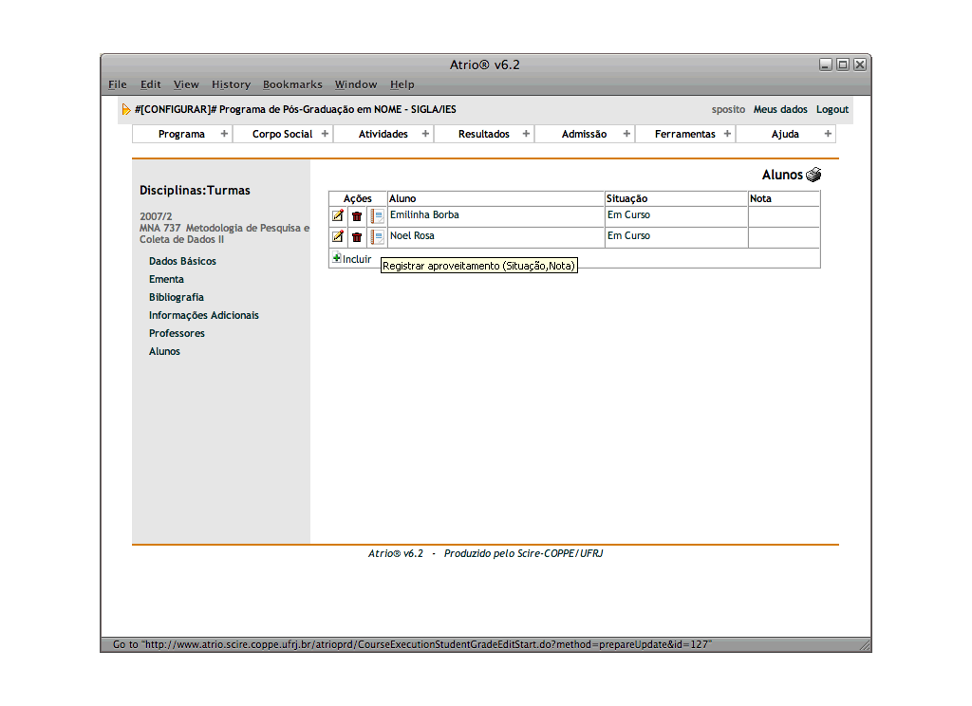
Task: Click the Incluir link to add student
Action: [x=352, y=259]
